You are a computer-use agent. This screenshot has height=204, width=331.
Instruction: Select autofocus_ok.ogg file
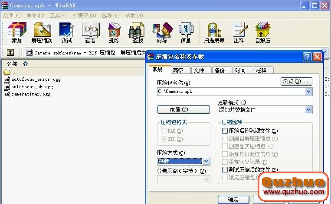point(29,86)
